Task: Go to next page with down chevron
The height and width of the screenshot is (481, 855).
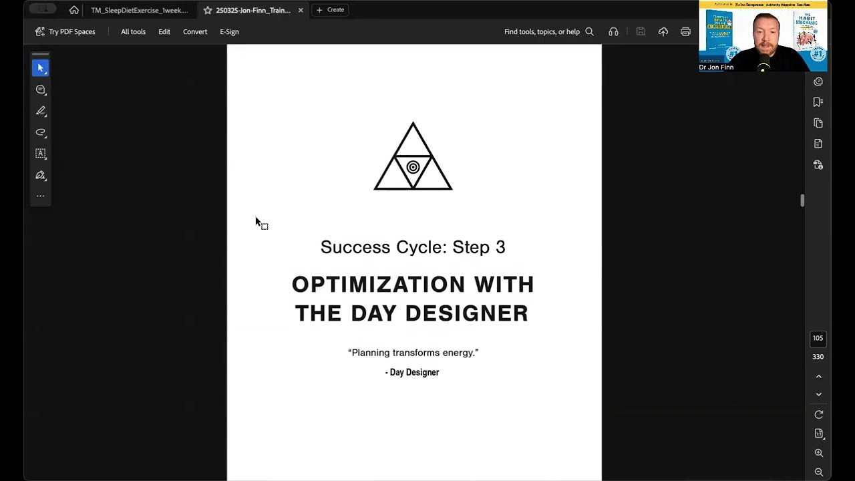Action: [x=818, y=394]
